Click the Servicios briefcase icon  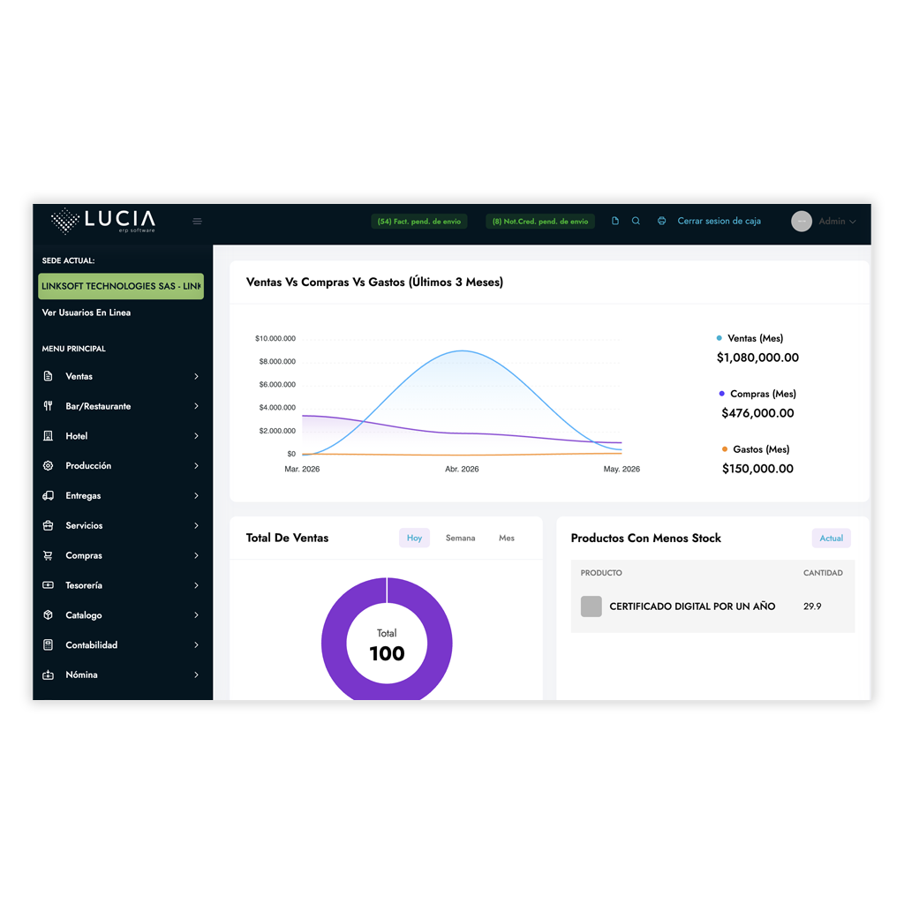(49, 526)
